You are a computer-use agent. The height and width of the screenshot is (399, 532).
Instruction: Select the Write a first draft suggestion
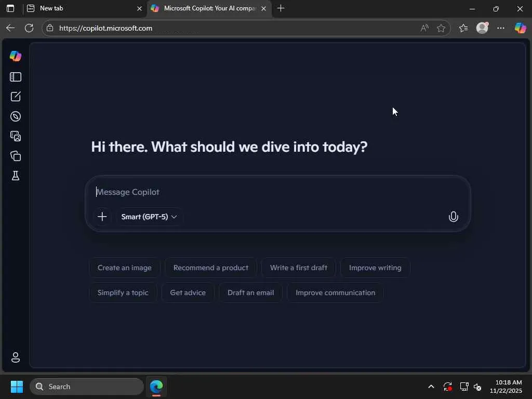pos(299,268)
